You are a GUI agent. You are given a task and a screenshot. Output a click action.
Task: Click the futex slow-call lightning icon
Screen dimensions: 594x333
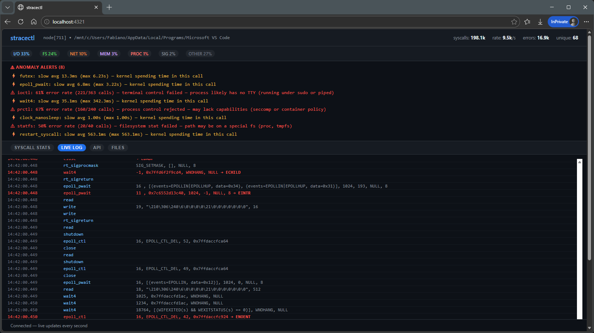14,76
